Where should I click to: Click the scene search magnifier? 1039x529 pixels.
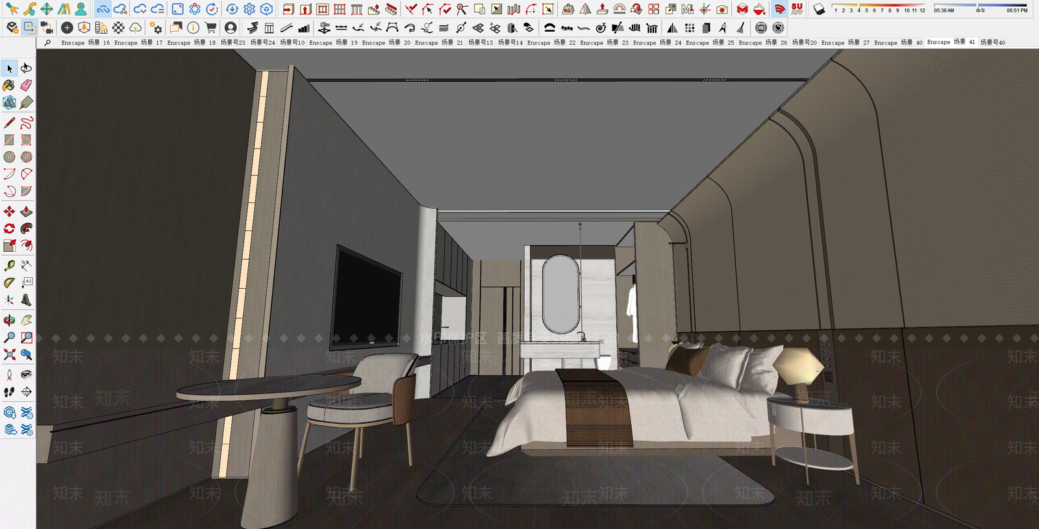(47, 43)
